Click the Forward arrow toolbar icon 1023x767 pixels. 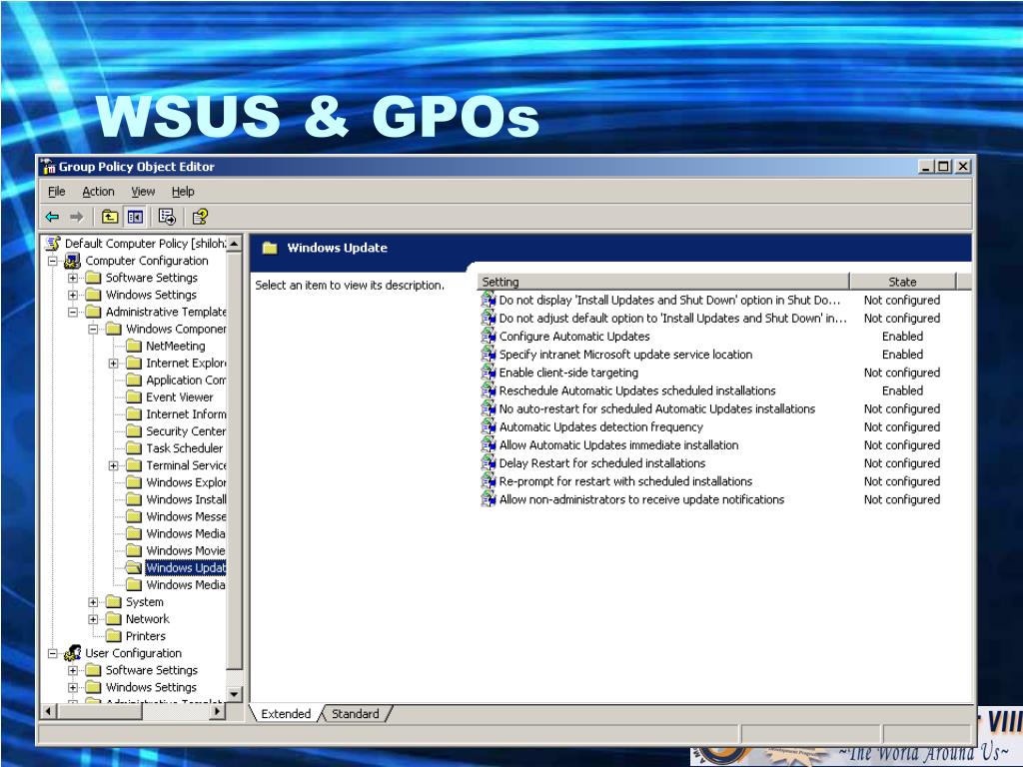[x=77, y=217]
